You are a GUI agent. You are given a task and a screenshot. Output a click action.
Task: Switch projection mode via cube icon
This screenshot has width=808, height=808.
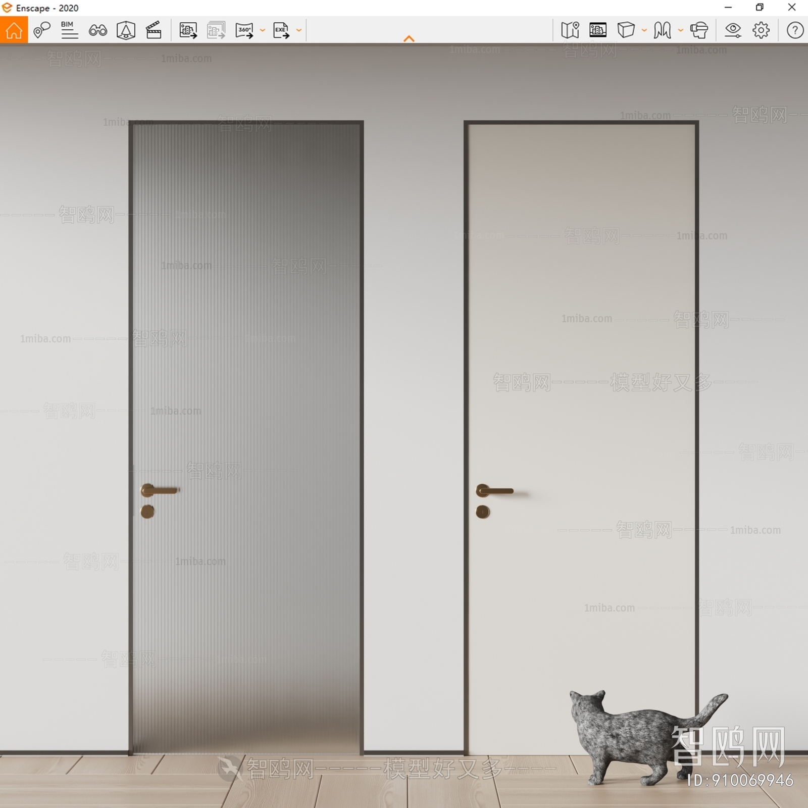click(626, 30)
